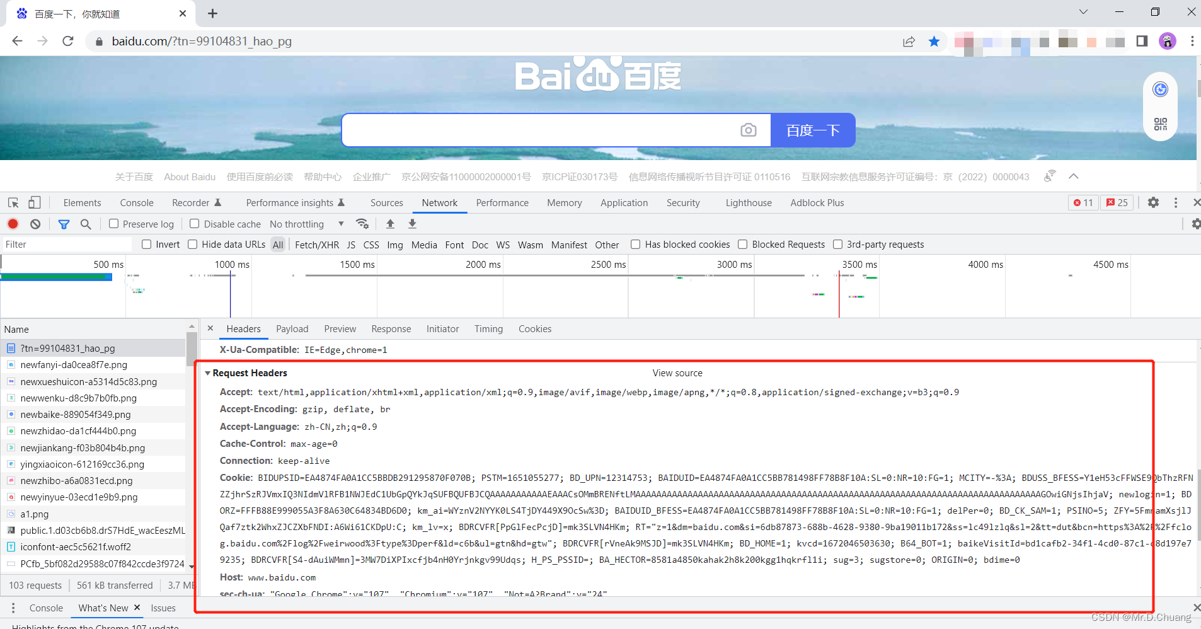Check Disable cache
1201x629 pixels.
click(x=195, y=224)
